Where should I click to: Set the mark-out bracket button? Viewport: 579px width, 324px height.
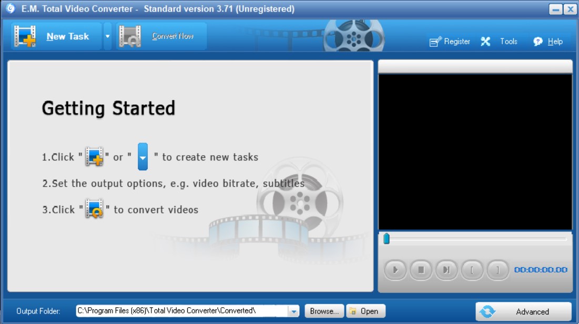click(x=498, y=270)
